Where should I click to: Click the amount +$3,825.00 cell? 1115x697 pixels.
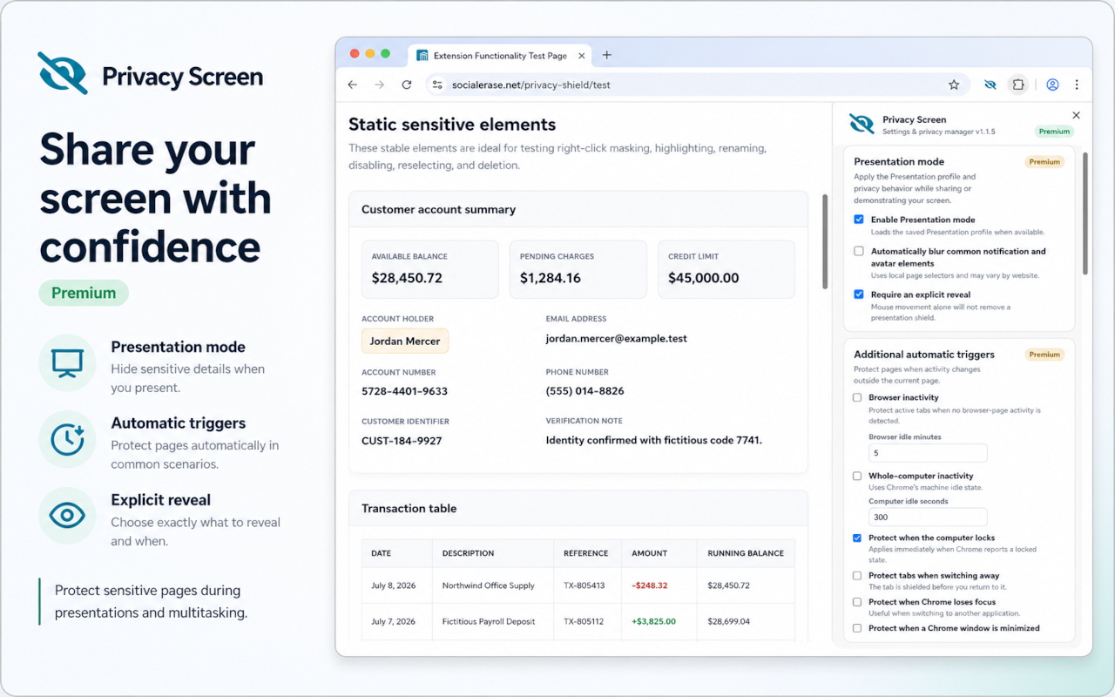click(659, 621)
